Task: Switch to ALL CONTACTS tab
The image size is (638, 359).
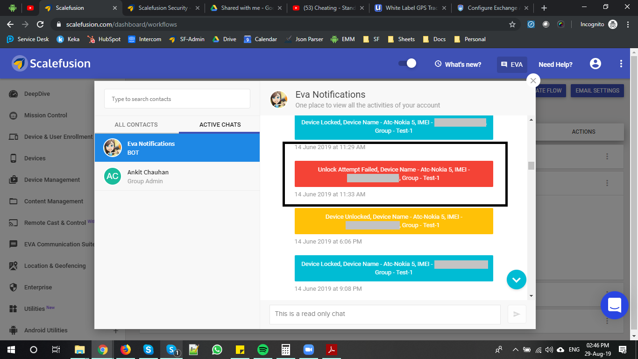Action: click(x=136, y=124)
